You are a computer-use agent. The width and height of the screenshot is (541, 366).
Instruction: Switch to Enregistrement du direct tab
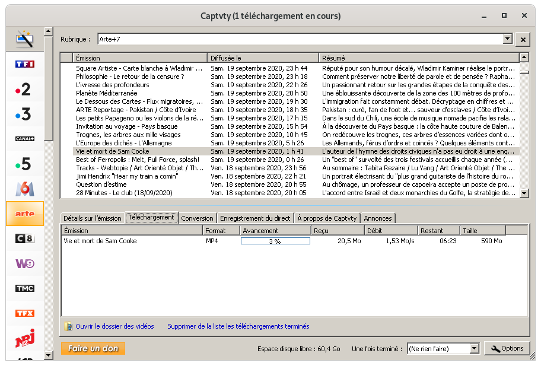point(255,218)
